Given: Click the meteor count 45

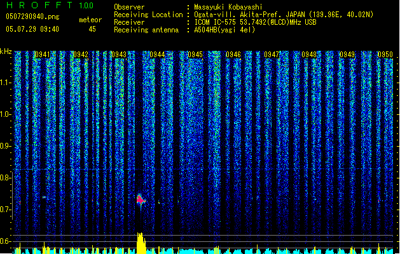Looking at the screenshot, I should pyautogui.click(x=92, y=29).
